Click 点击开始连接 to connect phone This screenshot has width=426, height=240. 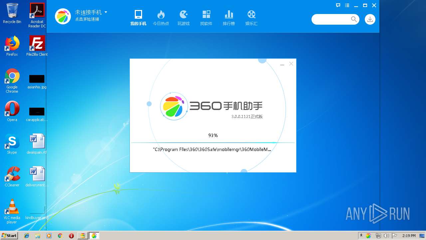(x=87, y=19)
